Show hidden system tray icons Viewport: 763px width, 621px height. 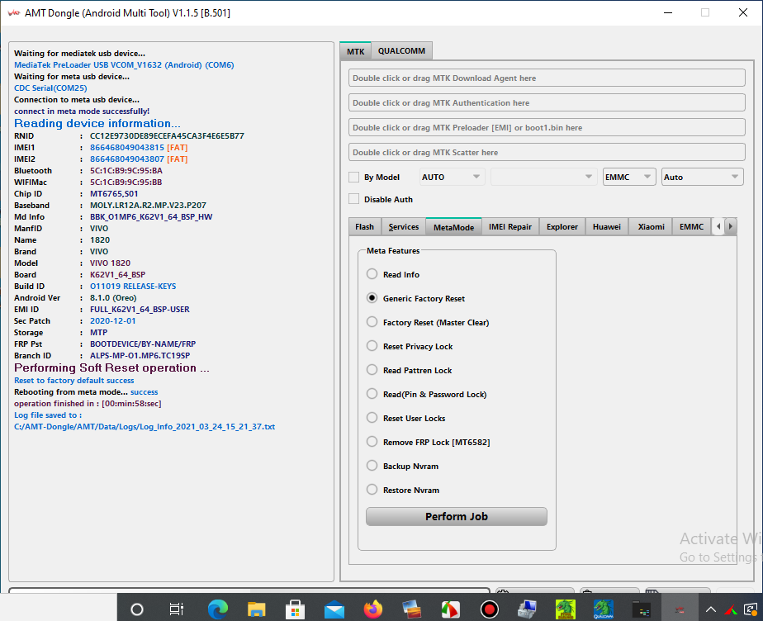click(710, 609)
